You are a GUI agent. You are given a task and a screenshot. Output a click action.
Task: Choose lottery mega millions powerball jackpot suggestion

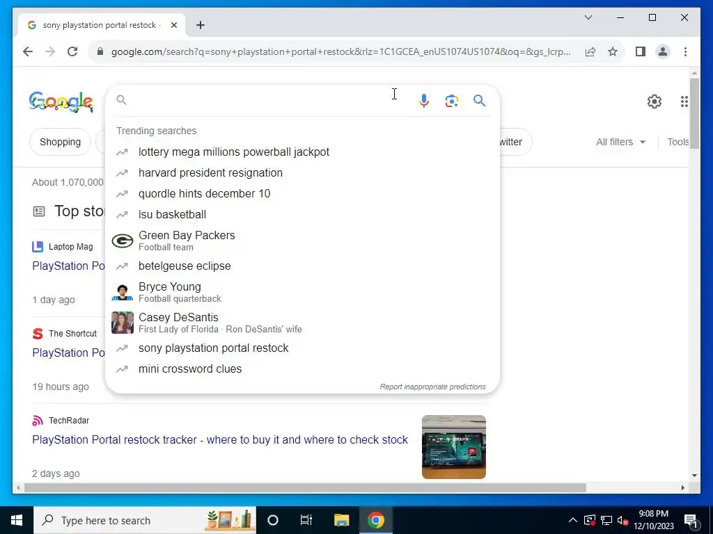302,152
